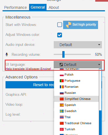This screenshot has width=108, height=135.
Task: Enable the Start with Windows checkbox
Action: click(x=60, y=25)
